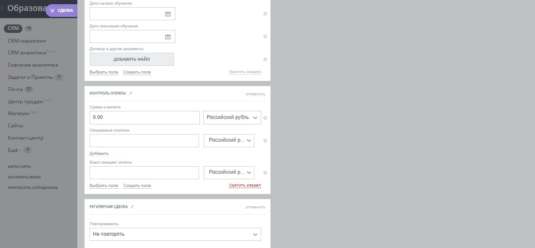The image size is (535, 248).
Task: Open CRM-аналитика in the sidebar
Action: pyautogui.click(x=27, y=53)
